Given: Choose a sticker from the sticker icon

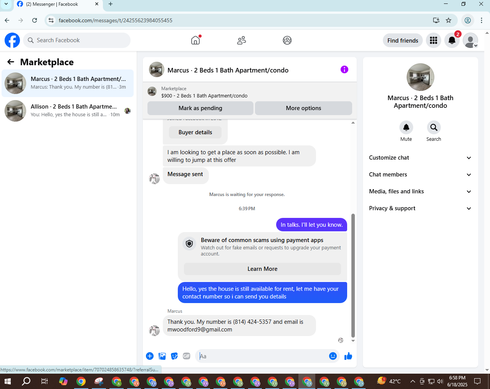Looking at the screenshot, I should pos(174,356).
